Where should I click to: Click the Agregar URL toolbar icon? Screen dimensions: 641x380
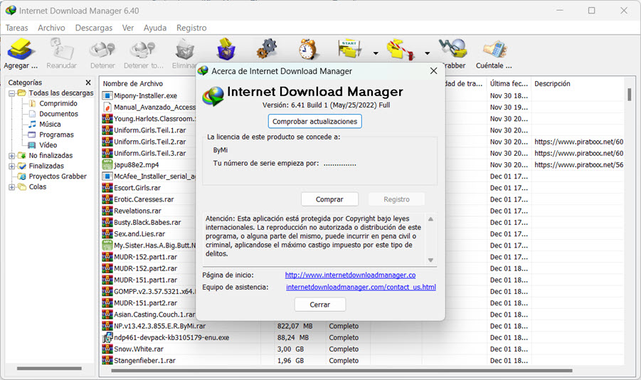[x=21, y=50]
